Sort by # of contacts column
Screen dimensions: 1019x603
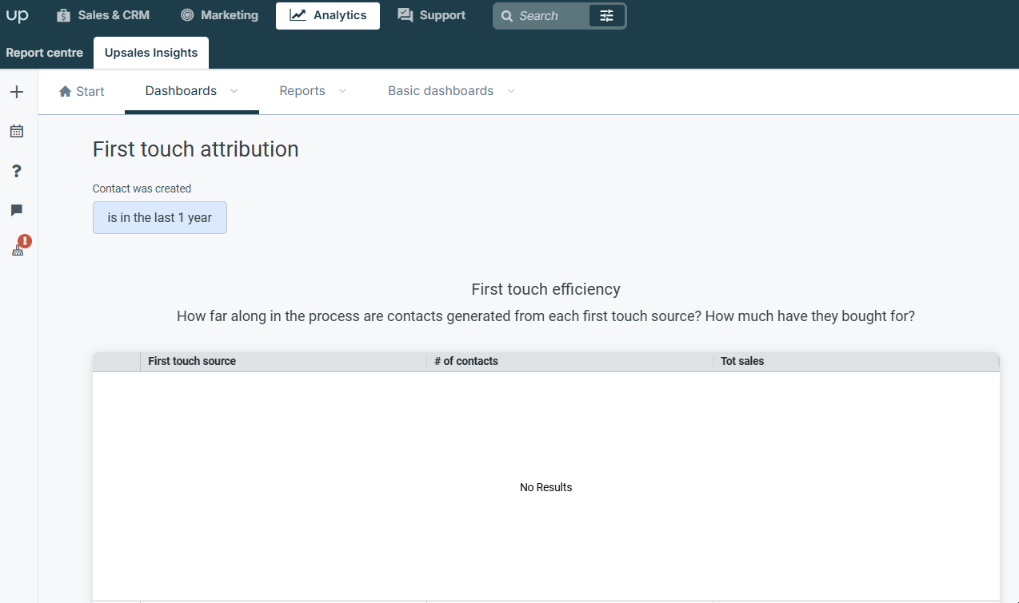pyautogui.click(x=569, y=361)
